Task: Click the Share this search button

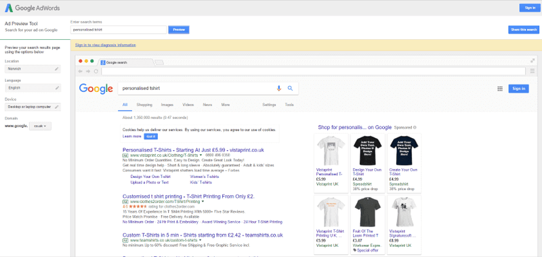Action: [523, 30]
